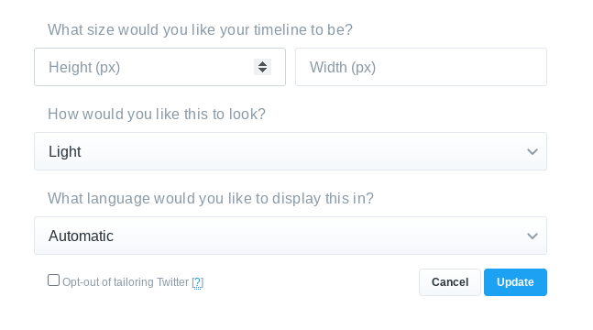Decrease height with the stepper down arrow
The height and width of the screenshot is (330, 593).
tap(262, 71)
